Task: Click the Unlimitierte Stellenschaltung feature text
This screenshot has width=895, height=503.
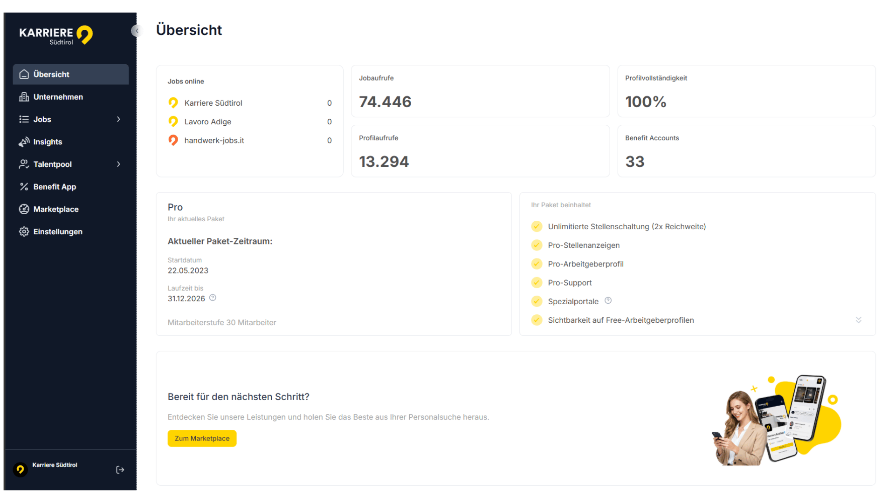Action: 627,226
